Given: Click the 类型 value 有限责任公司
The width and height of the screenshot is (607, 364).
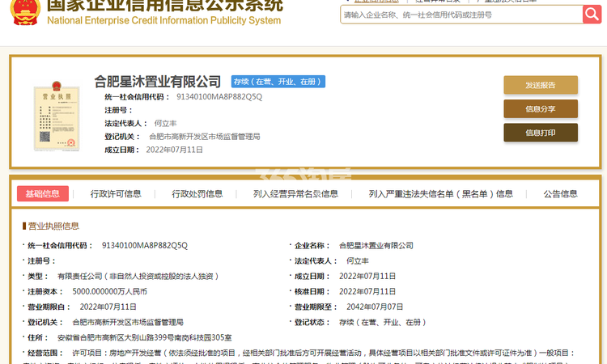Looking at the screenshot, I should pyautogui.click(x=138, y=276).
